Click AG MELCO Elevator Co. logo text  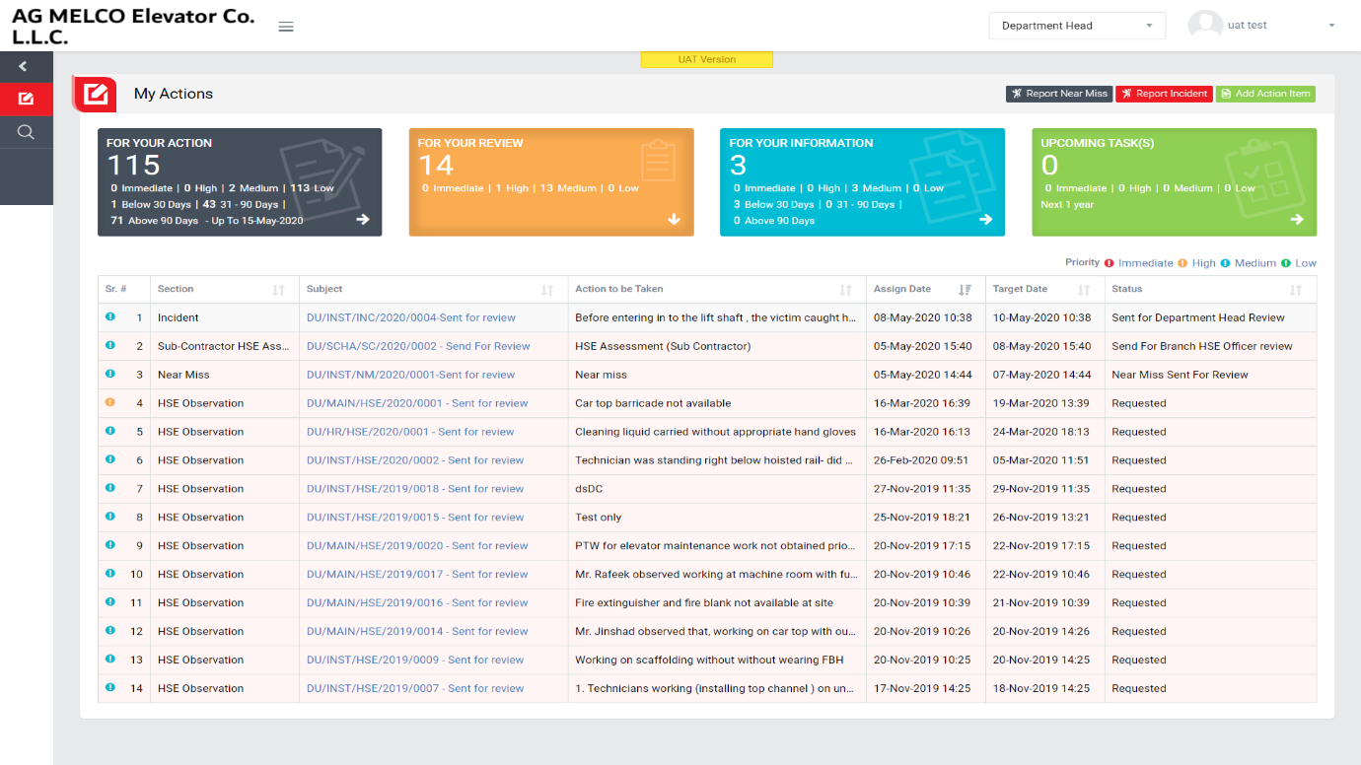tap(133, 27)
